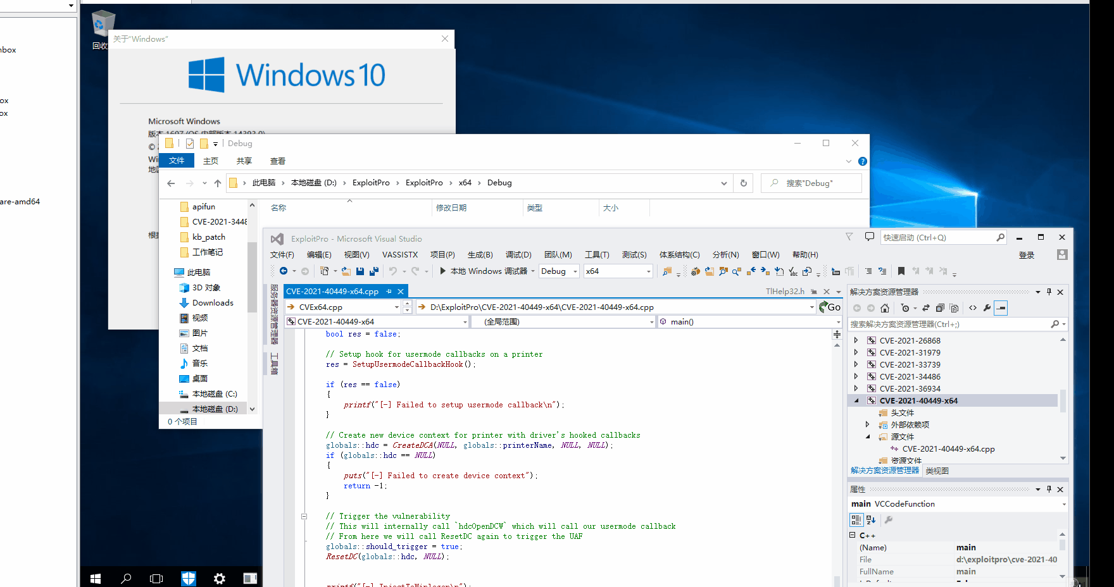
Task: Click the New Project icon in Visual Studio toolbar
Action: tap(325, 271)
